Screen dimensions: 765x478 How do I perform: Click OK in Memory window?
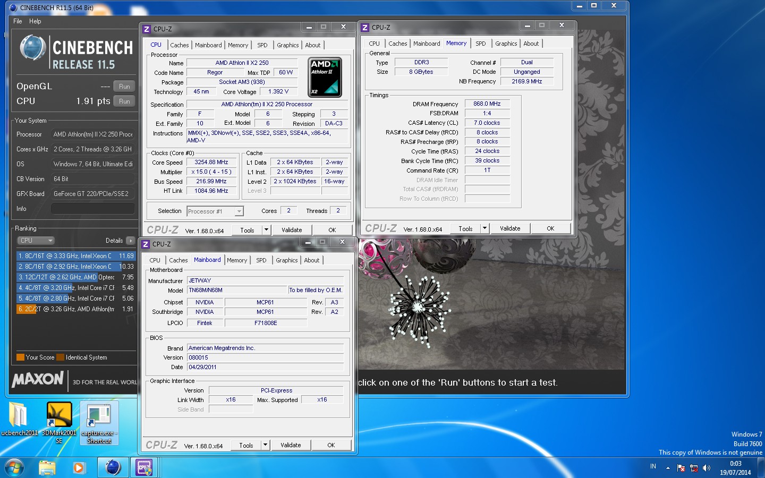(550, 228)
